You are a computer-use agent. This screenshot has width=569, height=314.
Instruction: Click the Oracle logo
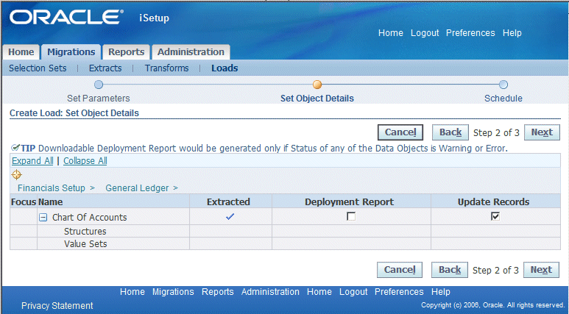[66, 17]
